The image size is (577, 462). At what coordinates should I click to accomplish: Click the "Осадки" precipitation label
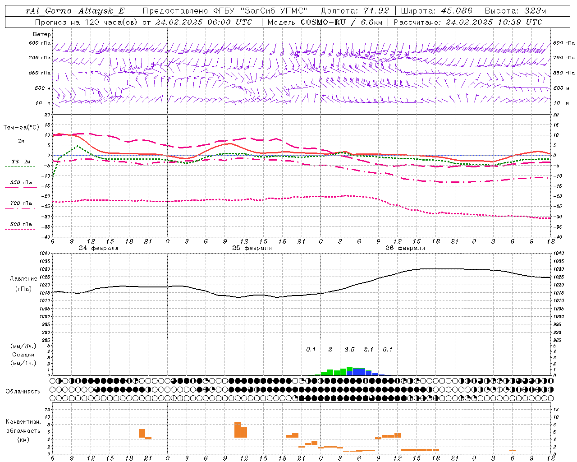[23, 355]
